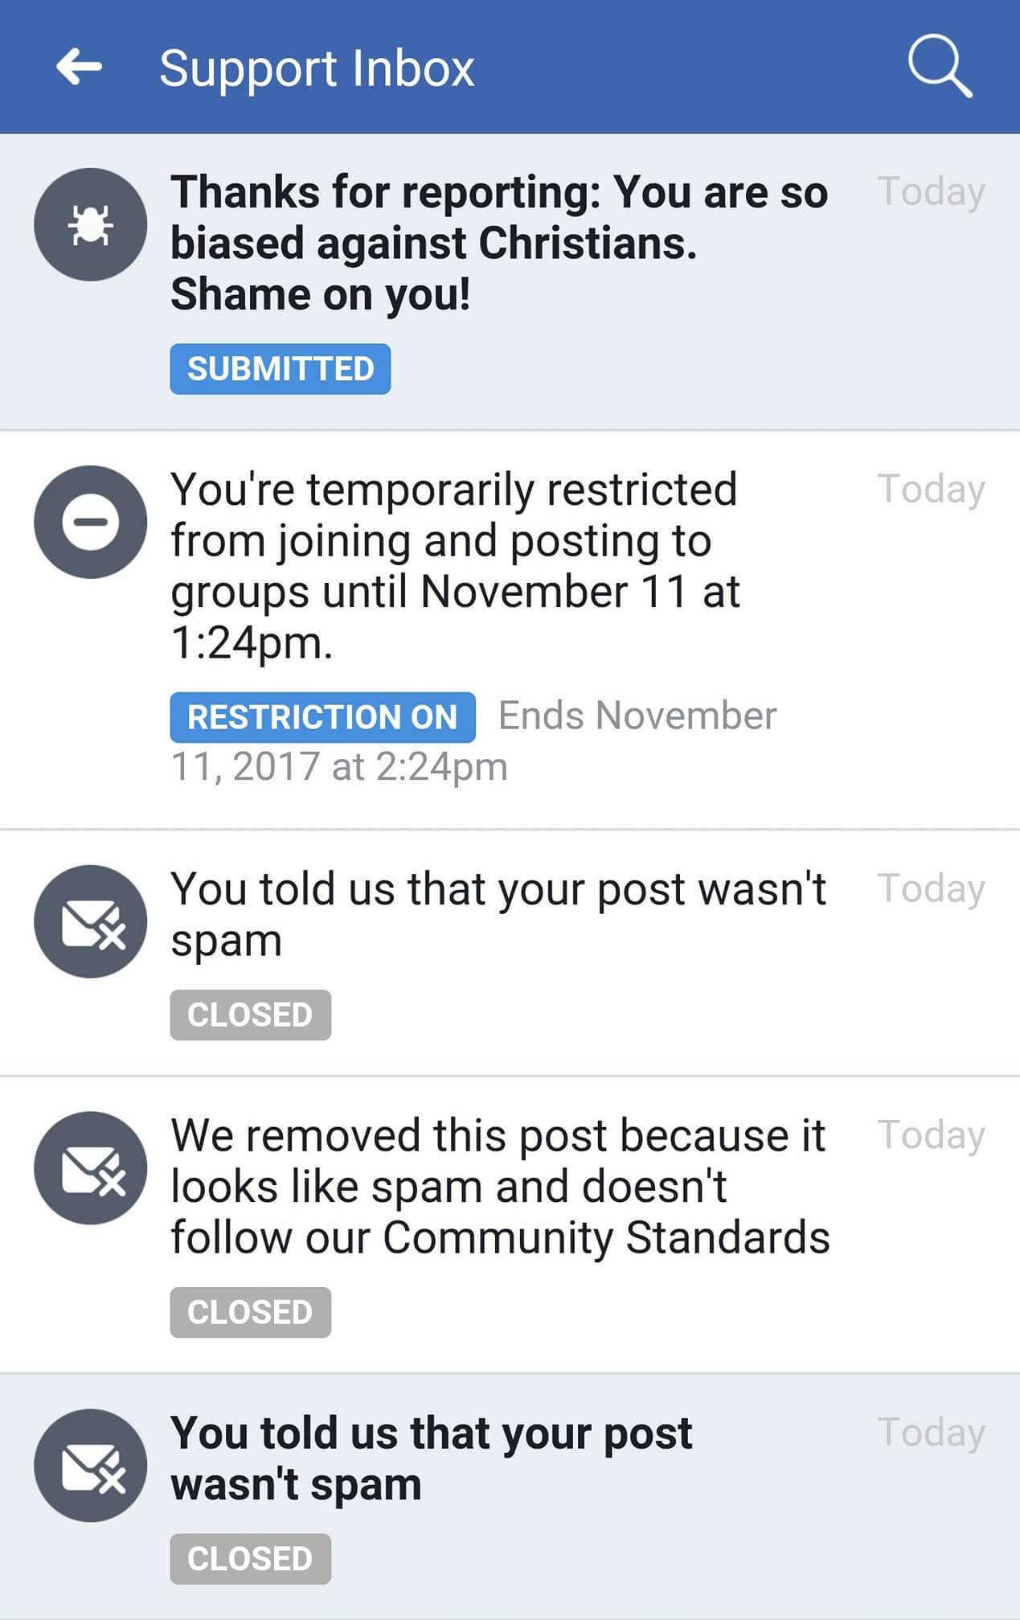This screenshot has width=1020, height=1620.
Task: Tap CLOSED badge under bolded spam message
Action: click(x=250, y=1558)
